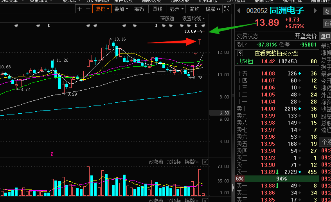Image resolution: width=331 pixels, height=202 pixels.
Task: Click the 8.72 low label on the chart
Action: 25,89
